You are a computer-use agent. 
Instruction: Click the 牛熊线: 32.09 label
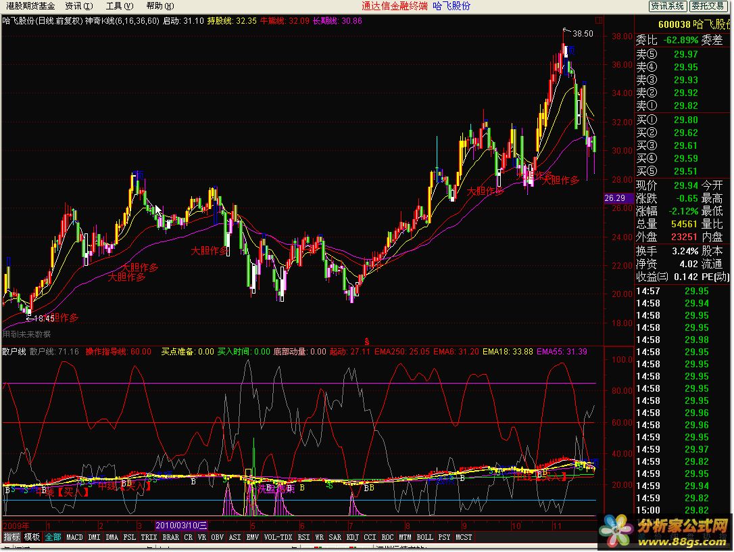[x=285, y=21]
